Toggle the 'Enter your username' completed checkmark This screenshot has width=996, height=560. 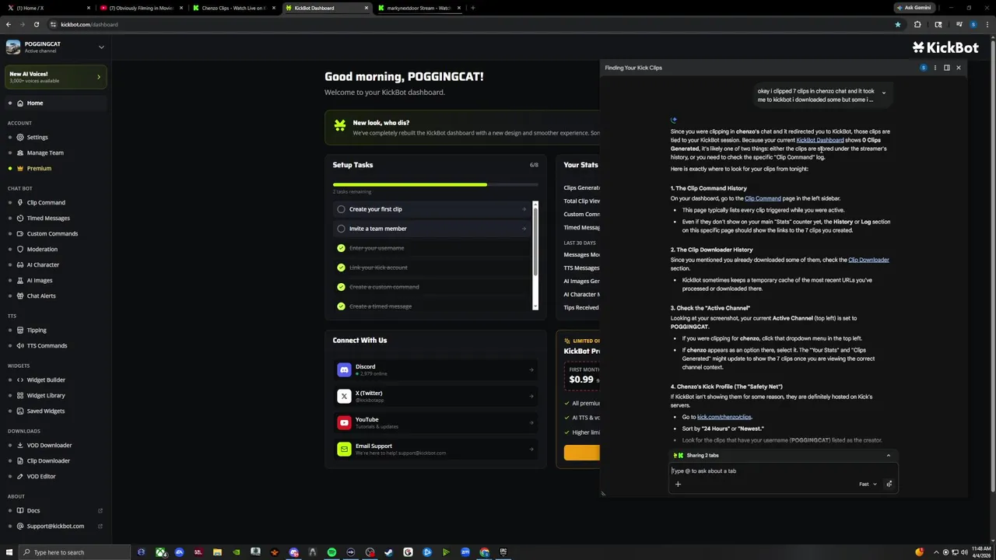(x=341, y=248)
